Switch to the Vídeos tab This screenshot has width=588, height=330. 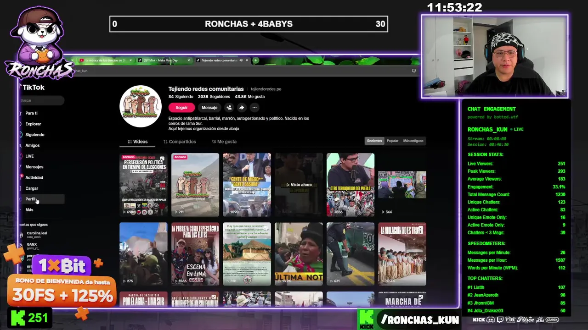138,142
